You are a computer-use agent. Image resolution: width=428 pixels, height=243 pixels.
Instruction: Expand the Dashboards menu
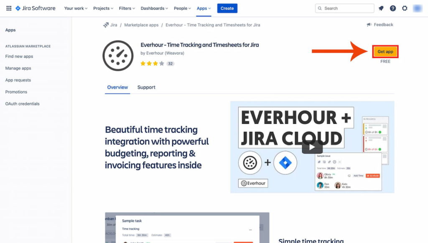point(153,8)
